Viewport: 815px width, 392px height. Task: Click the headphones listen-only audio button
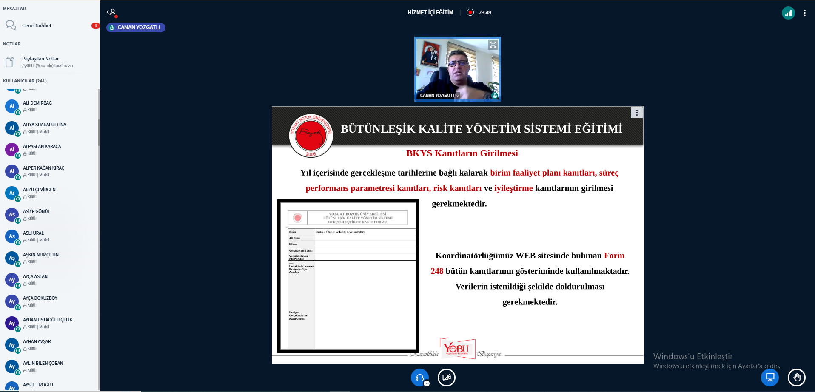point(419,378)
